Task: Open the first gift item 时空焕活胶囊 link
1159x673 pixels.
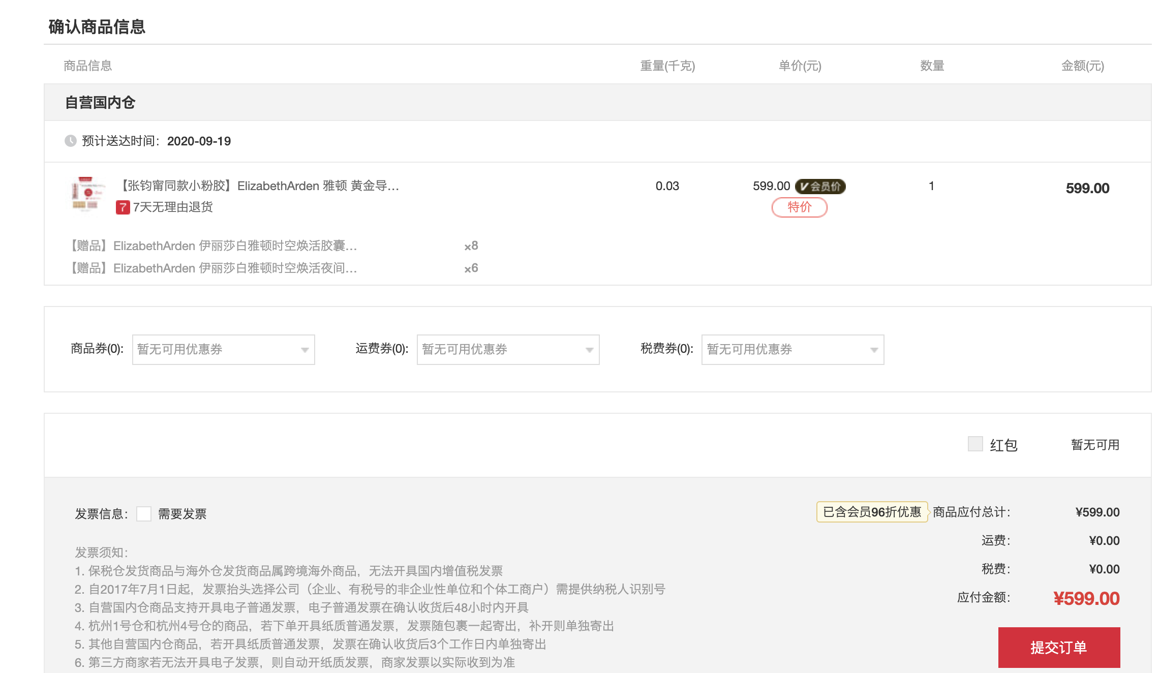Action: click(x=212, y=246)
